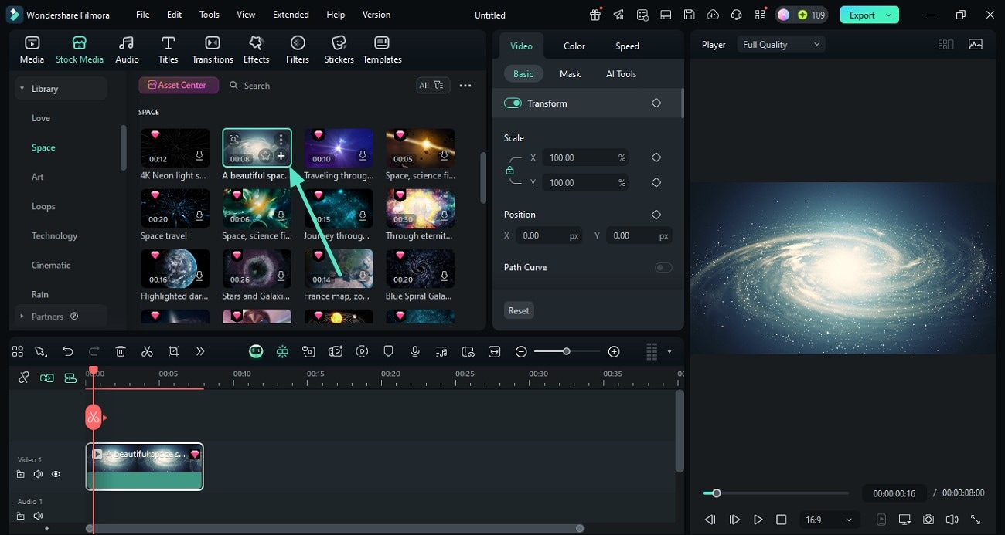
Task: Collapse the Library section
Action: (22, 89)
